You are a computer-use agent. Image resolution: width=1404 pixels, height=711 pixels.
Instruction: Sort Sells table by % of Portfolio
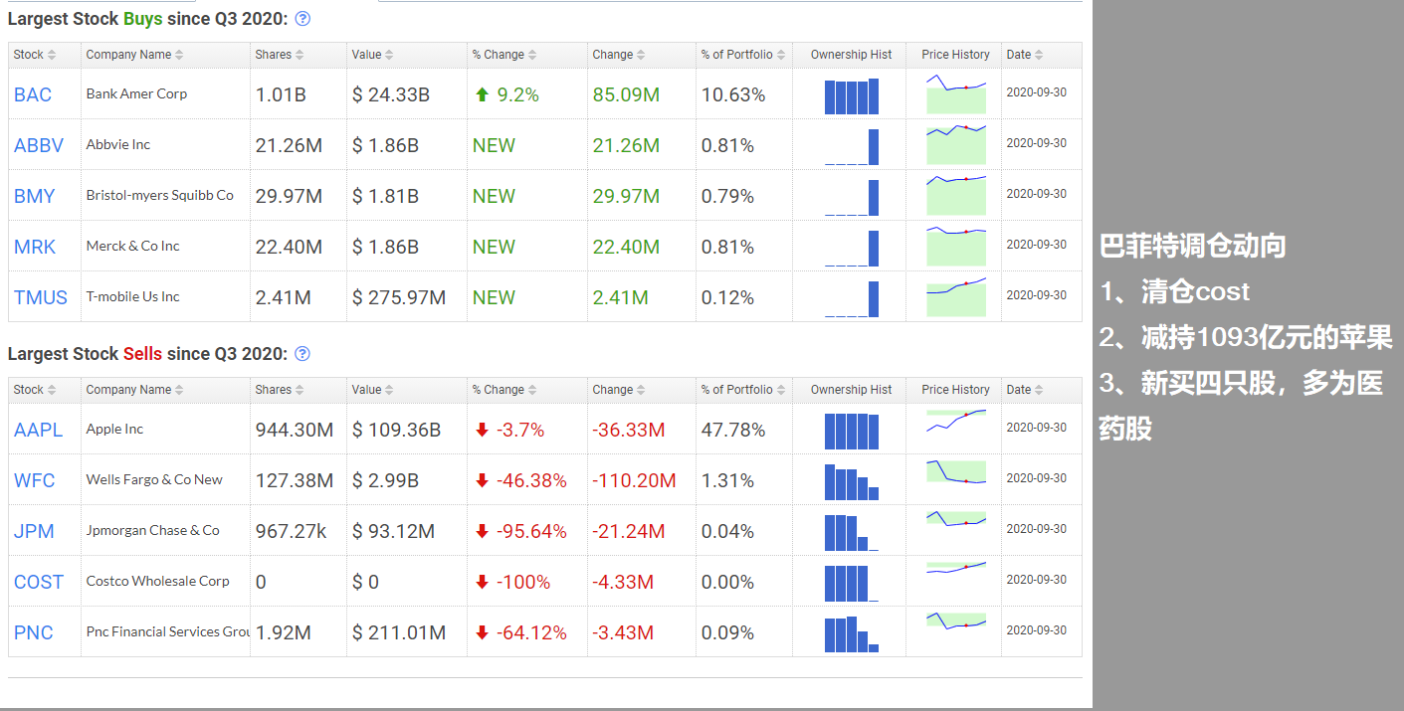coord(743,390)
